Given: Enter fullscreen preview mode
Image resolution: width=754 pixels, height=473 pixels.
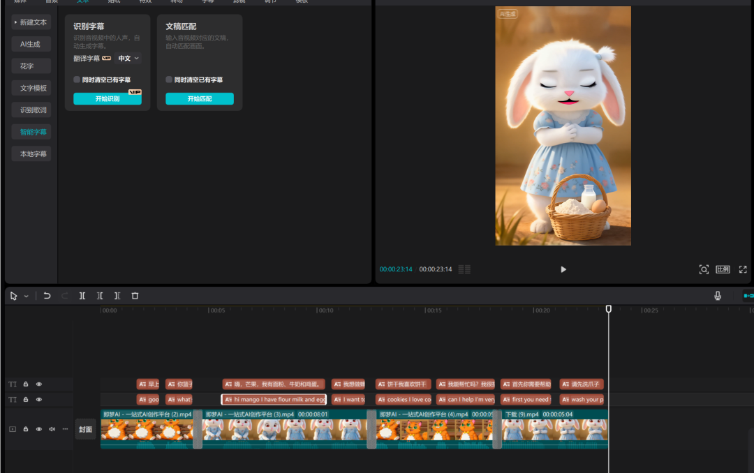Looking at the screenshot, I should 743,269.
